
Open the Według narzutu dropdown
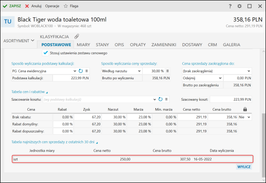(122, 71)
